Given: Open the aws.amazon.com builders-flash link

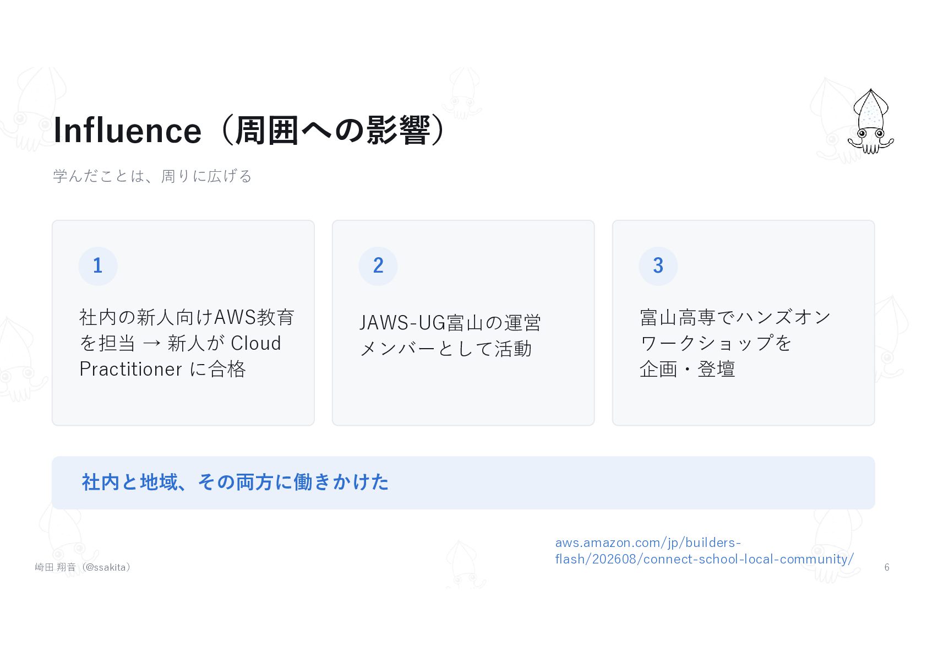Looking at the screenshot, I should click(x=704, y=551).
